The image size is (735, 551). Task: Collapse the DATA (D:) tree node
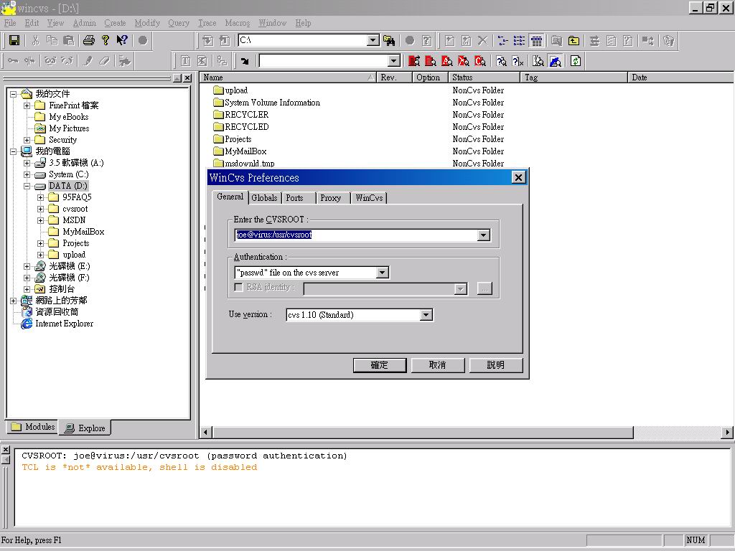tap(27, 186)
